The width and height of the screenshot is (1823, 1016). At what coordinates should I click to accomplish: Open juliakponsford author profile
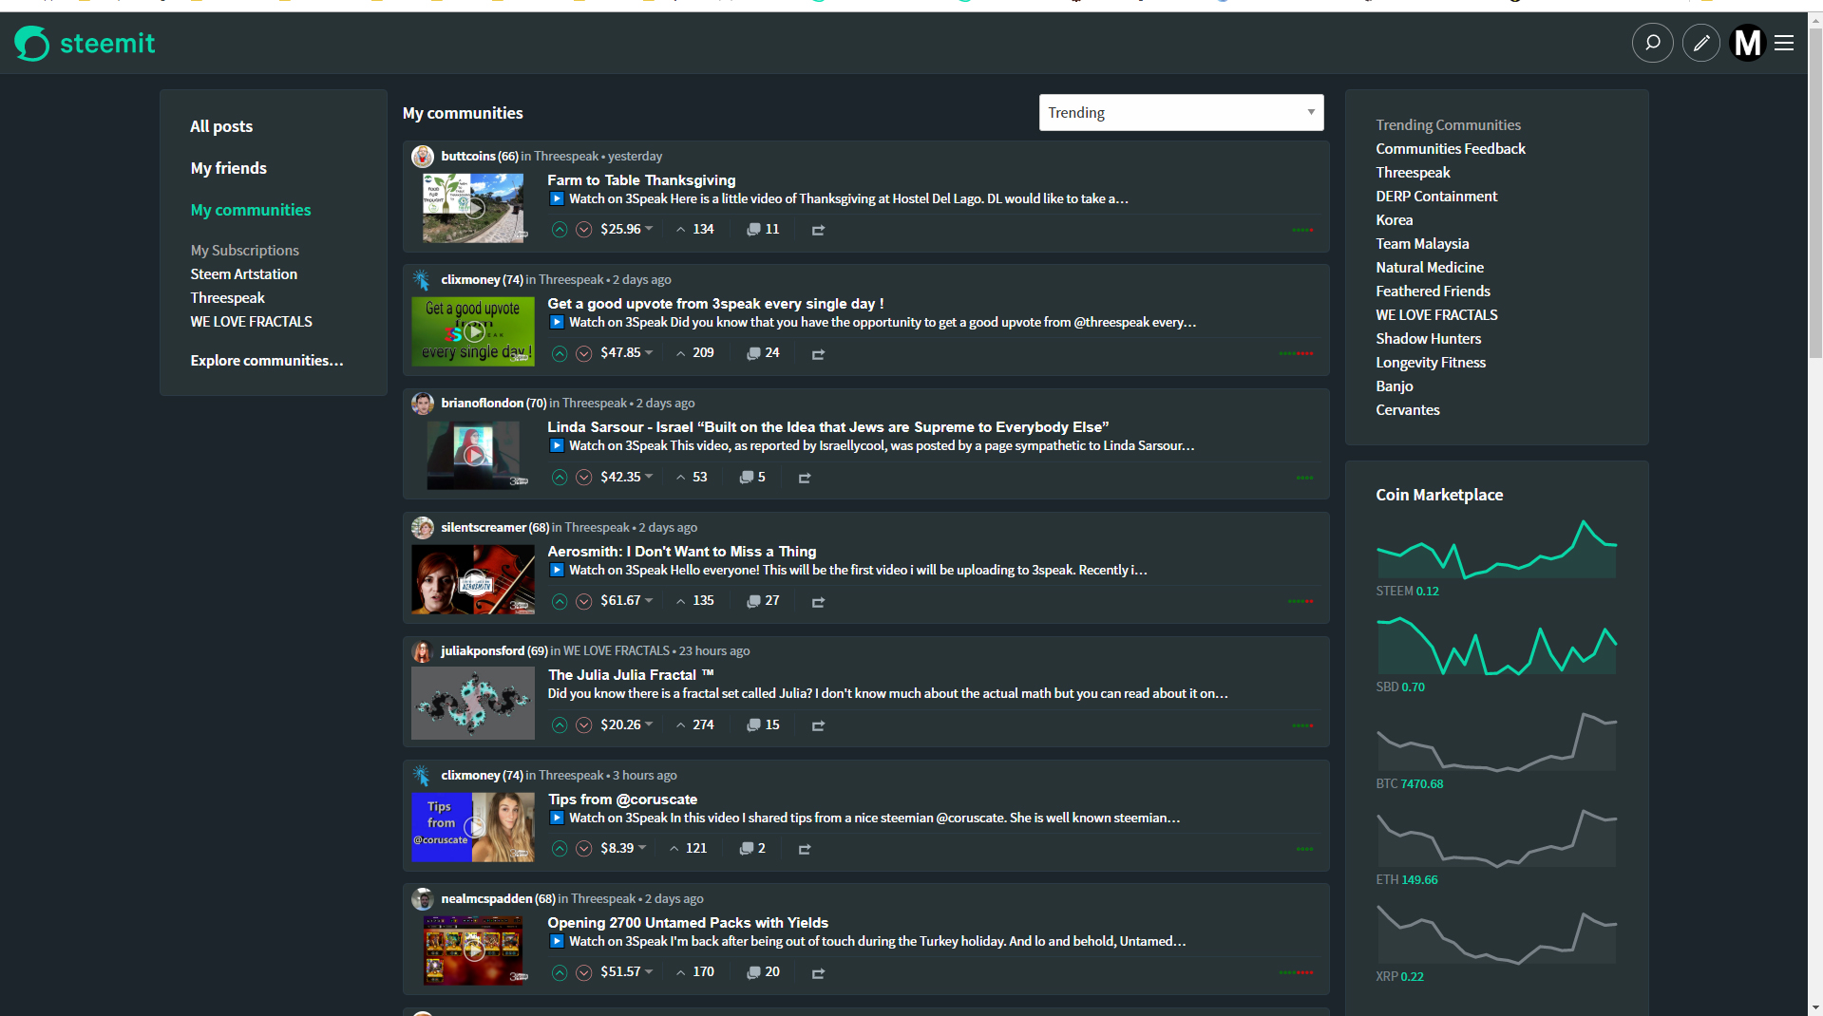click(483, 650)
